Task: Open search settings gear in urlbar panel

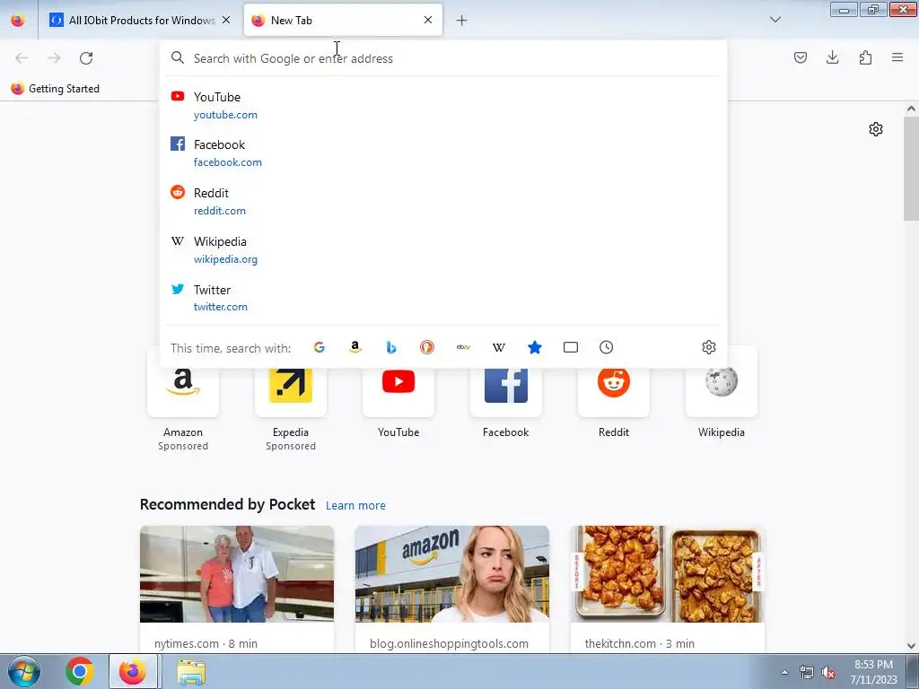Action: click(709, 347)
